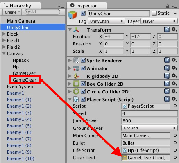Open Transform component help book icon

pos(167,29)
